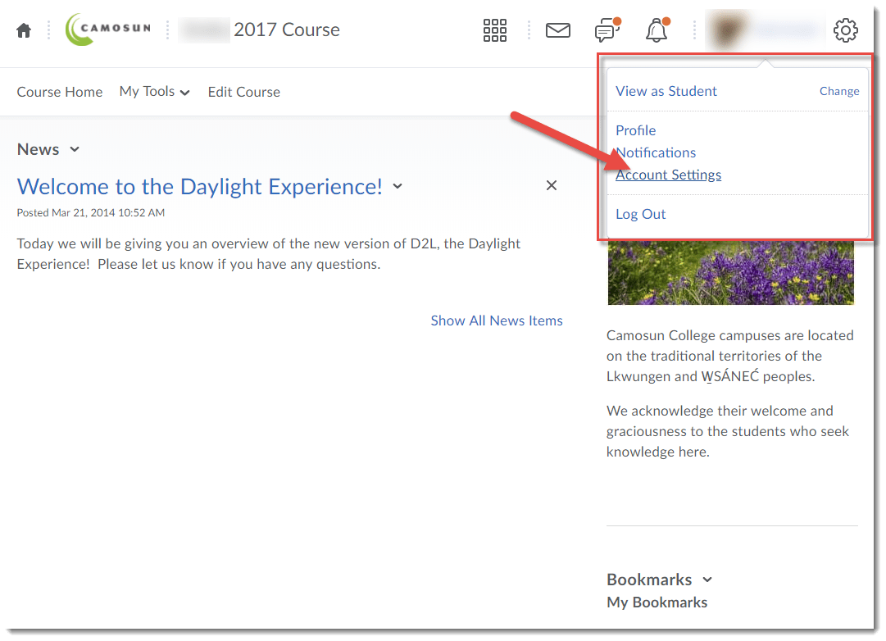This screenshot has width=886, height=641.
Task: Click Show All News Items
Action: coord(496,320)
